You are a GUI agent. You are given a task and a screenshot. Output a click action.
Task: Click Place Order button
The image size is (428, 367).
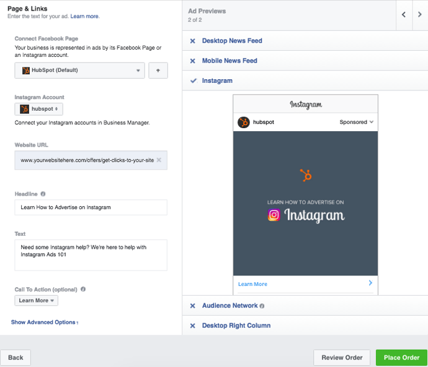[401, 358]
